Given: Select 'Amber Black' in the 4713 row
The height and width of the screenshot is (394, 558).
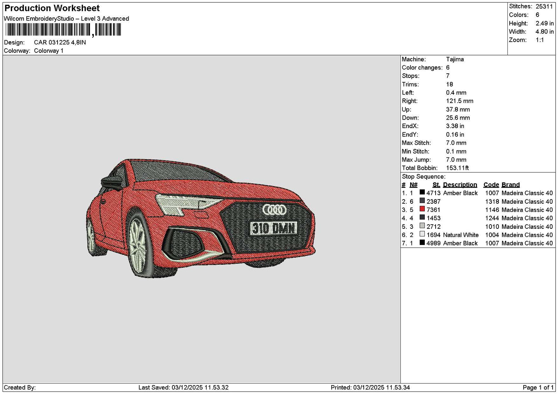Looking at the screenshot, I should click(x=460, y=193).
